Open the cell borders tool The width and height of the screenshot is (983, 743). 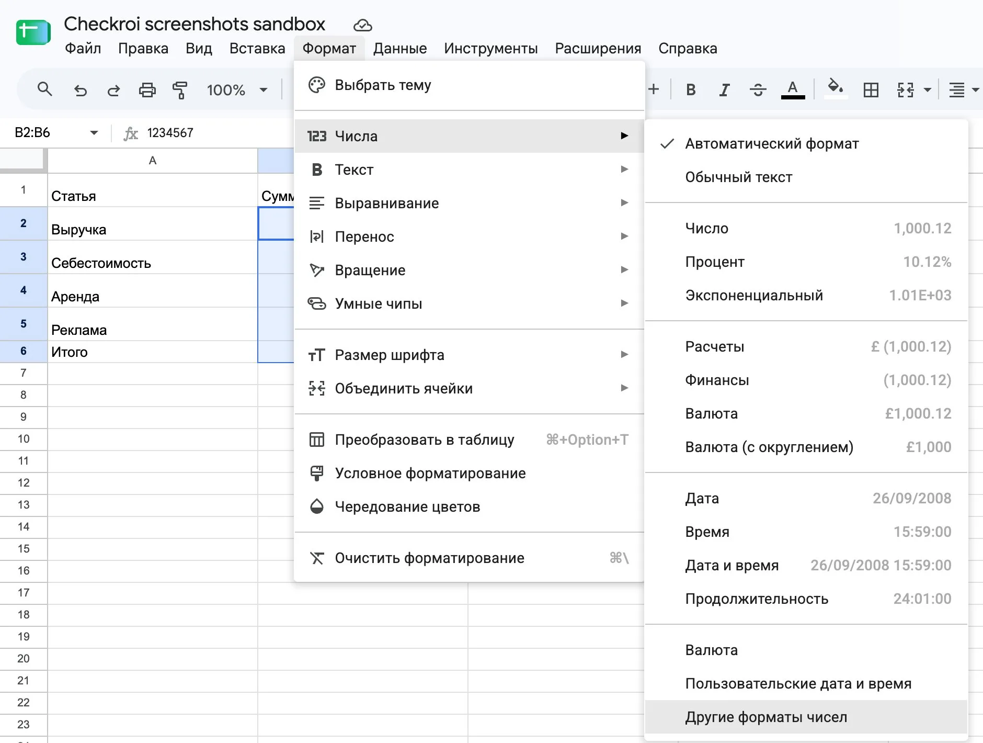(x=871, y=90)
